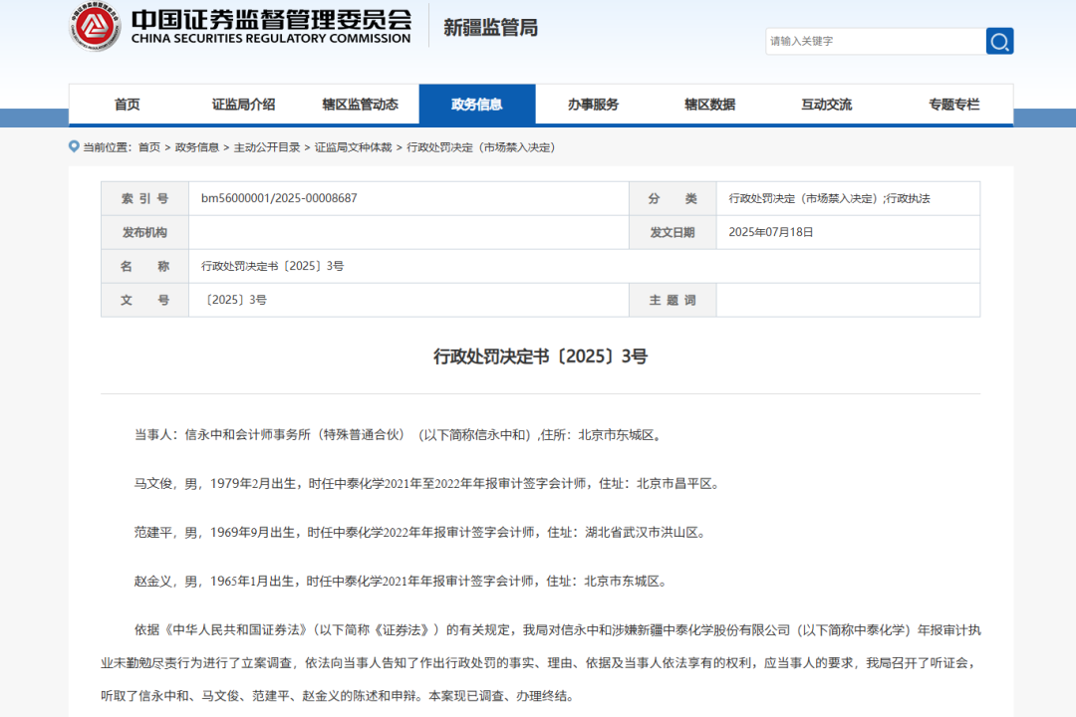Select the 政务信息 navigation tab
Viewport: 1076px width, 717px height.
point(477,105)
